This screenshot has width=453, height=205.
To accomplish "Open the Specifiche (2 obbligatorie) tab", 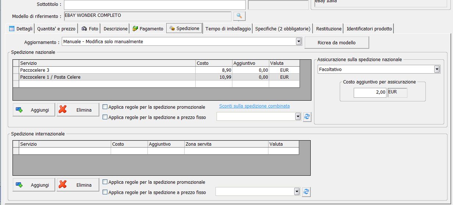I will pyautogui.click(x=283, y=29).
